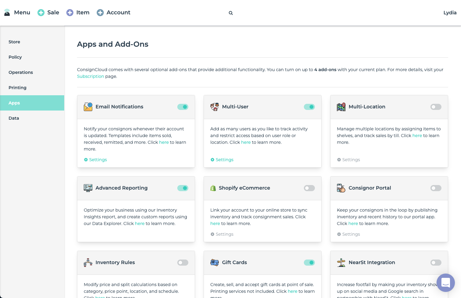461x298 pixels.
Task: Click the Email Notifications envelope icon
Action: [x=88, y=107]
